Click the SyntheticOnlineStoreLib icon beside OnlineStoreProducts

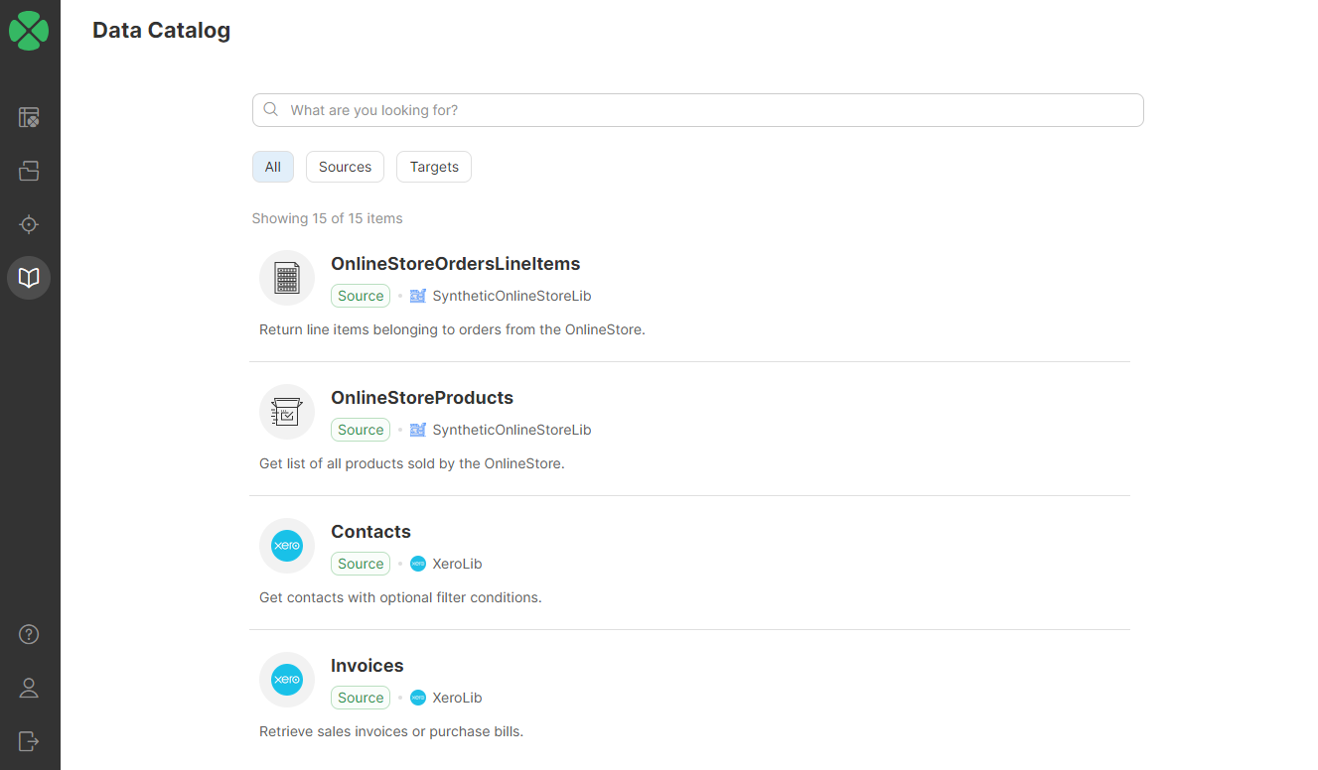(x=417, y=430)
